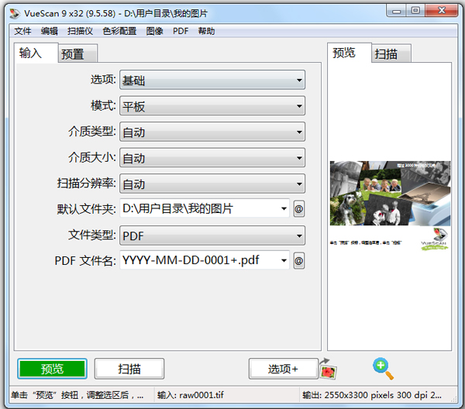Viewport: 465px width, 409px height.
Task: Switch to the 预置 tab
Action: 78,53
